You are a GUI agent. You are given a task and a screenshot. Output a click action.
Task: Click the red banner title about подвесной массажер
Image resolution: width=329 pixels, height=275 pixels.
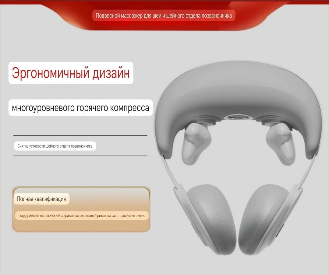164,16
